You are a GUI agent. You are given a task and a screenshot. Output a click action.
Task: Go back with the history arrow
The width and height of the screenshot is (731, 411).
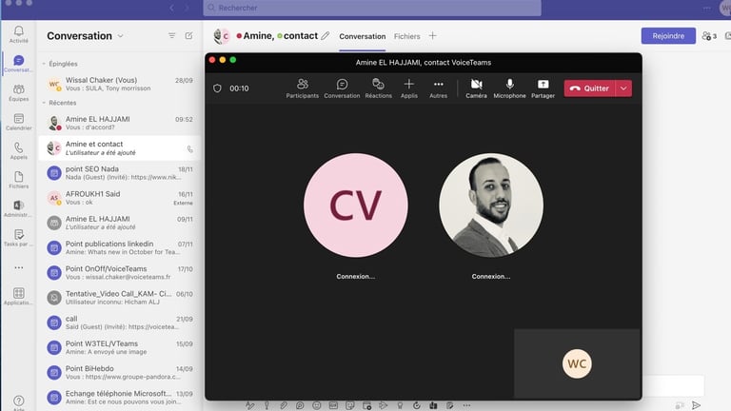coord(172,8)
